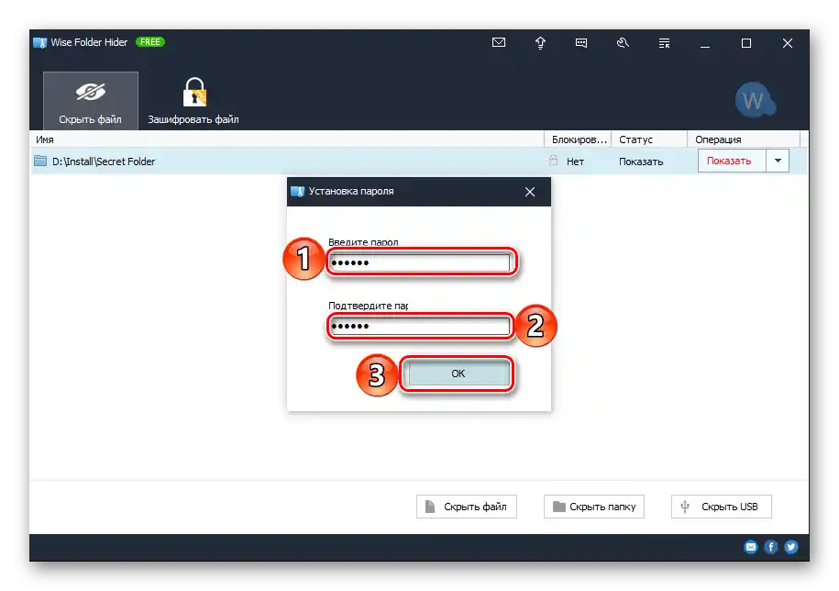Screen dimensions: 839x591
Task: Click the Показать status text in Статус column
Action: coord(641,162)
